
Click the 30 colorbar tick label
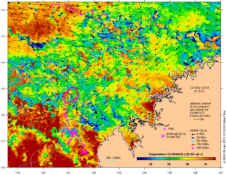pyautogui.click(x=187, y=164)
